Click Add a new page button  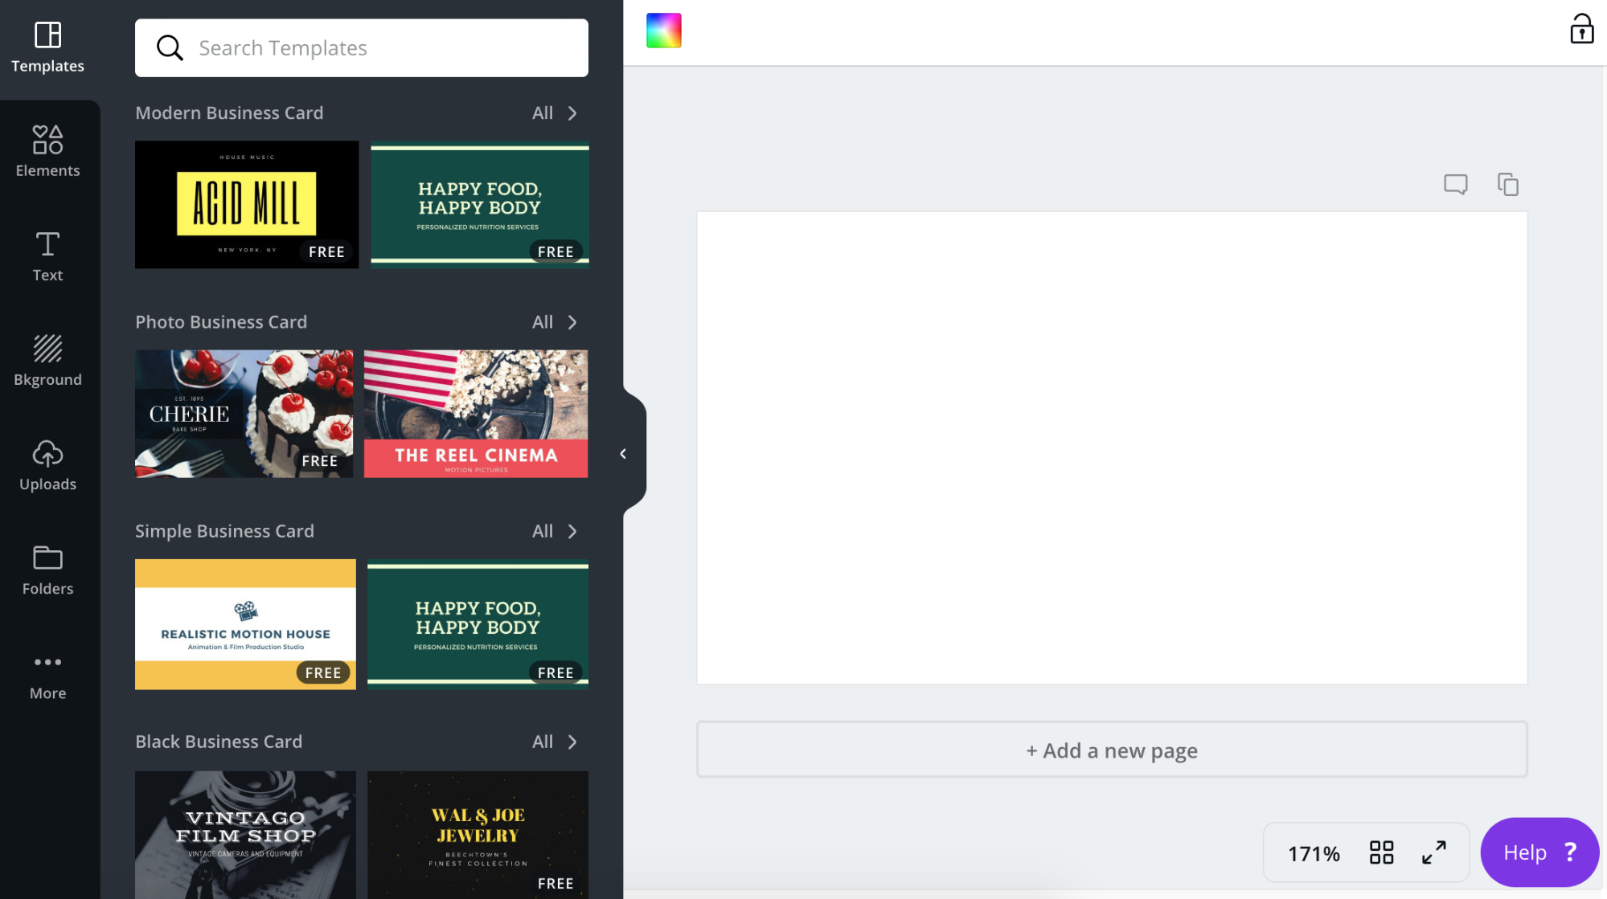[x=1111, y=750]
